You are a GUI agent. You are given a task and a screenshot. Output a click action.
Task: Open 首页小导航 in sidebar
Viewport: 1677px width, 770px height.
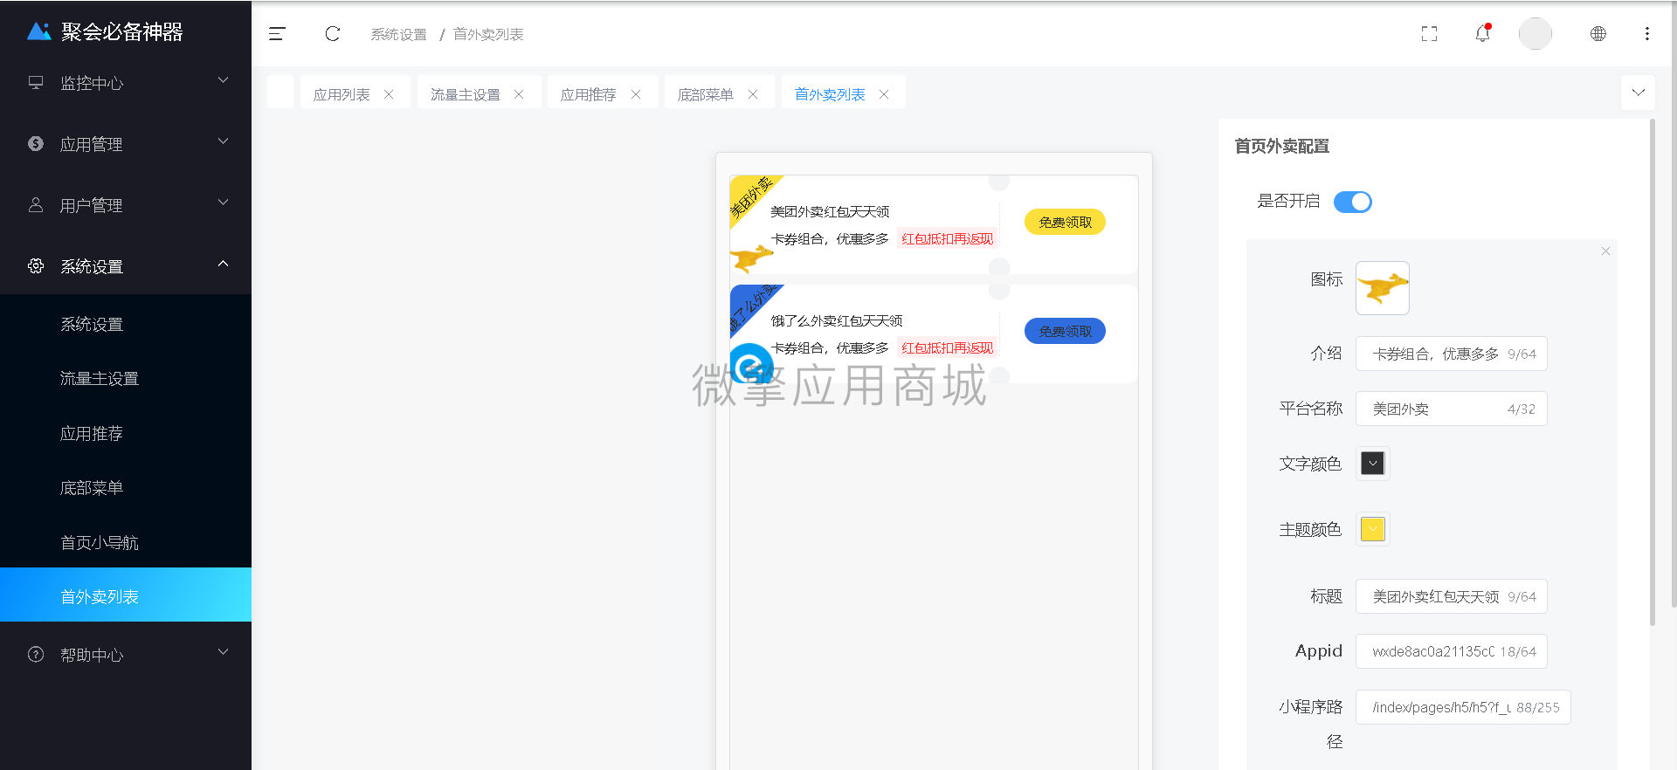coord(126,543)
